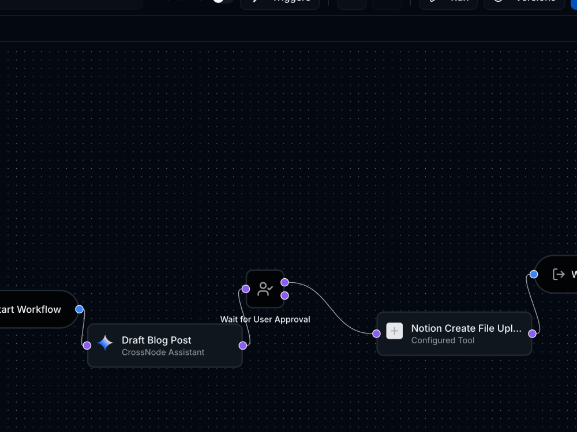This screenshot has width=577, height=432.
Task: Select the Wait for User Approval node icon
Action: 265,289
